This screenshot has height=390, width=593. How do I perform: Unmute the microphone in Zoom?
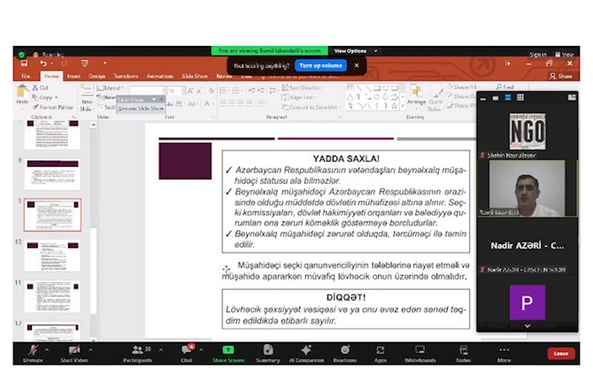(33, 354)
